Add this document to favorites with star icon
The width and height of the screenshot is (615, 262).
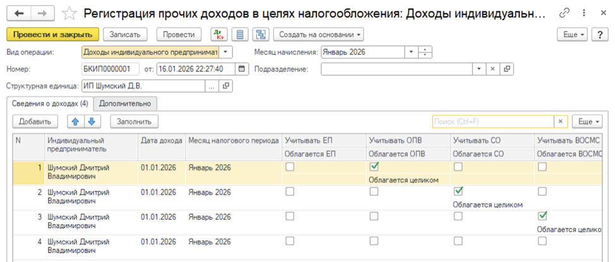(71, 13)
